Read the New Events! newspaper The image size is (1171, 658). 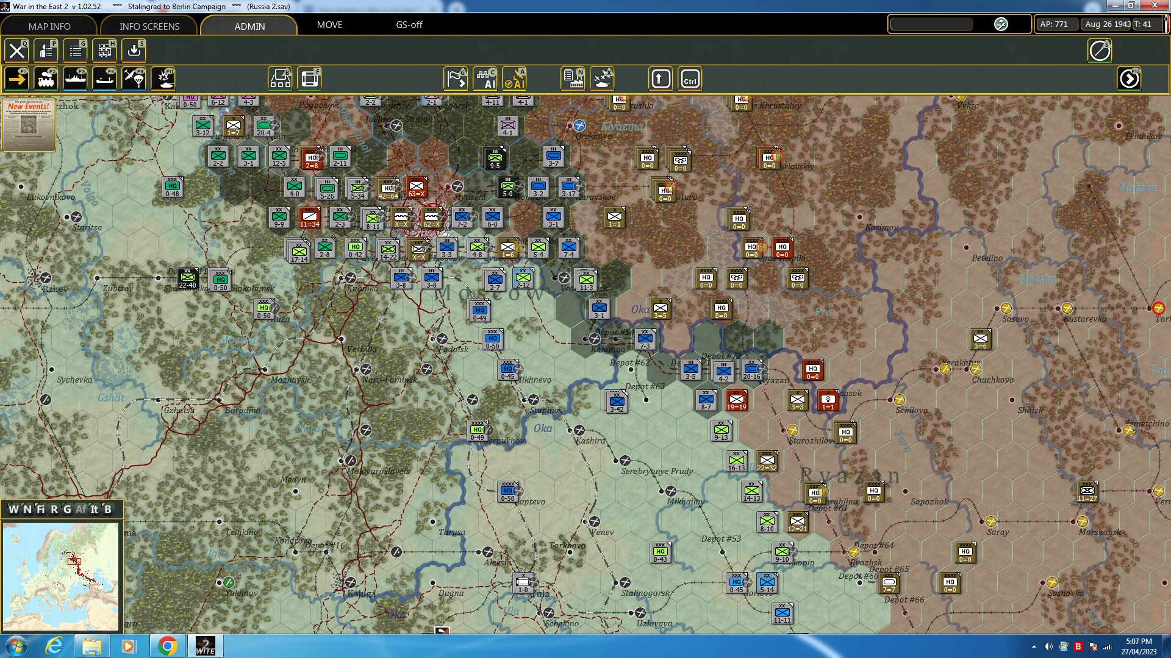point(28,125)
